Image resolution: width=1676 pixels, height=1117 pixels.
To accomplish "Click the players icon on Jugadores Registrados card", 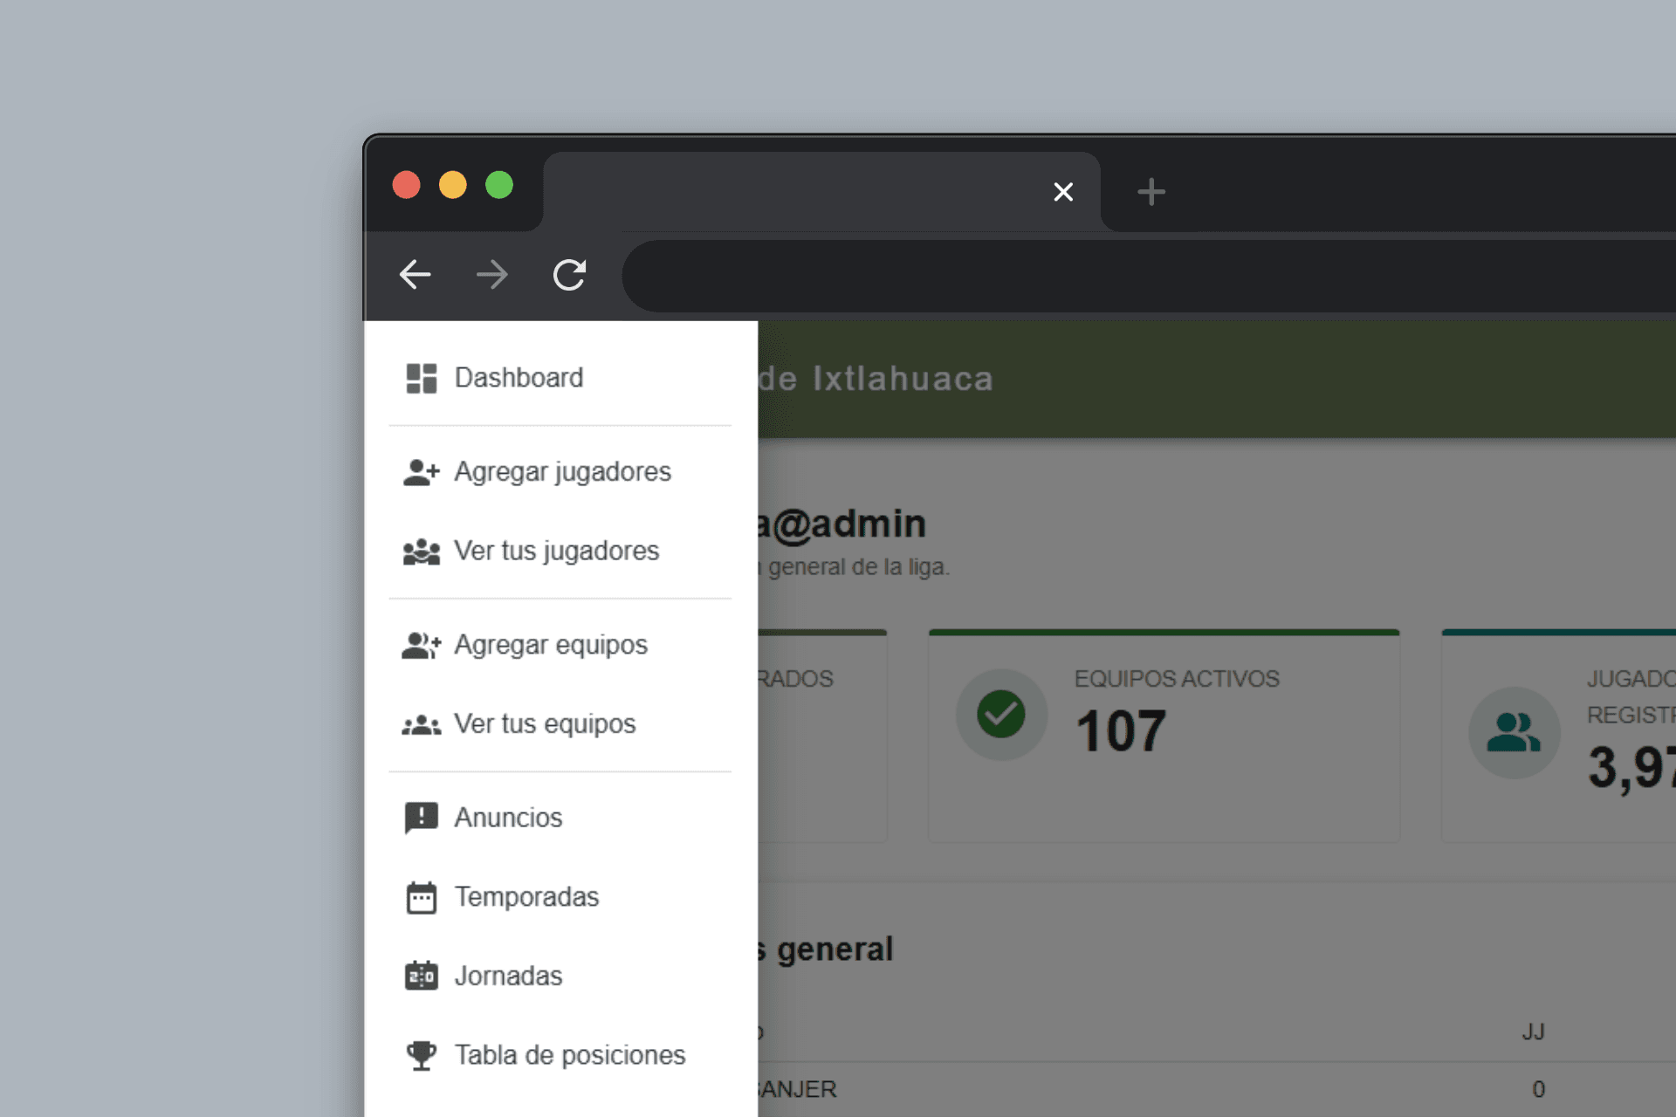I will (x=1514, y=732).
